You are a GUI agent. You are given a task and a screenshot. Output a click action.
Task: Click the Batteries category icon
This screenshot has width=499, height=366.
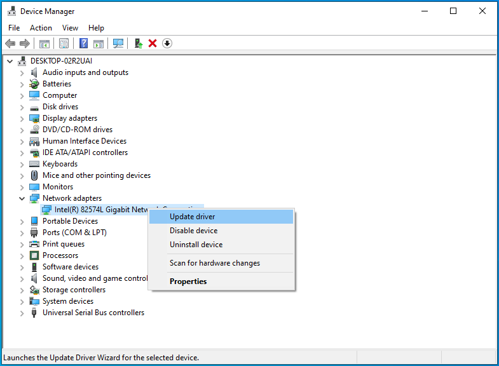(x=34, y=84)
